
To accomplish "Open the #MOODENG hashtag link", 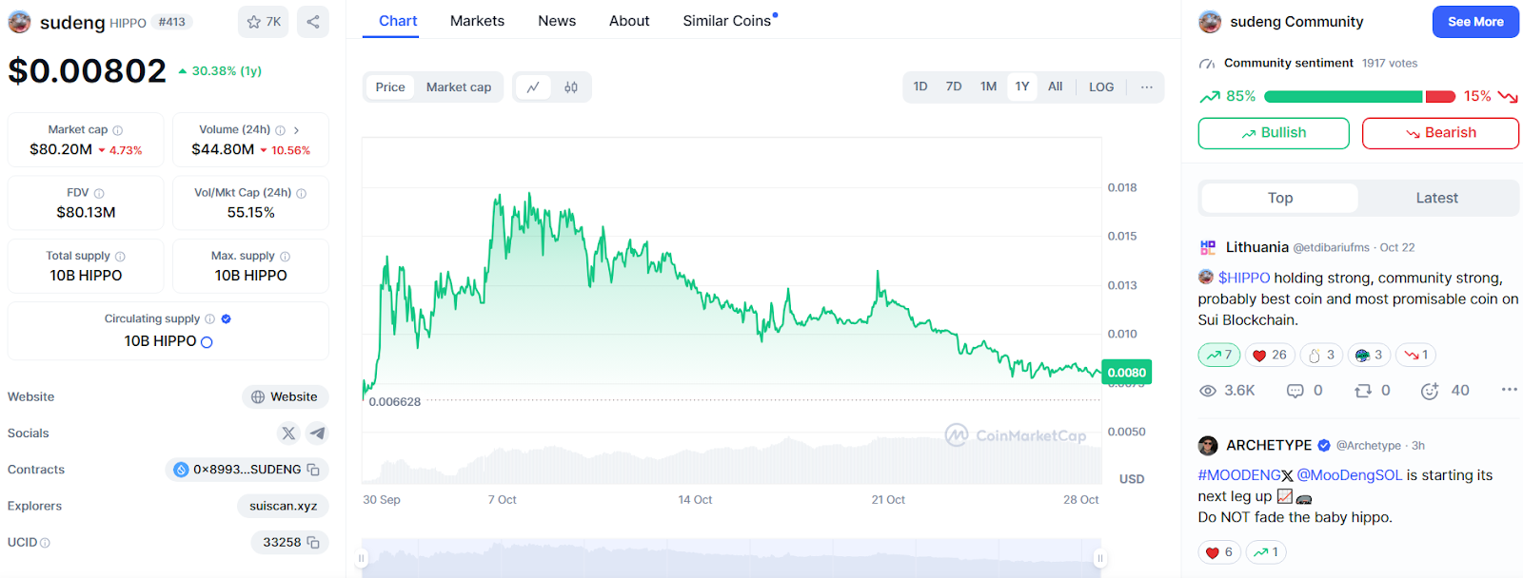I will [x=1239, y=475].
